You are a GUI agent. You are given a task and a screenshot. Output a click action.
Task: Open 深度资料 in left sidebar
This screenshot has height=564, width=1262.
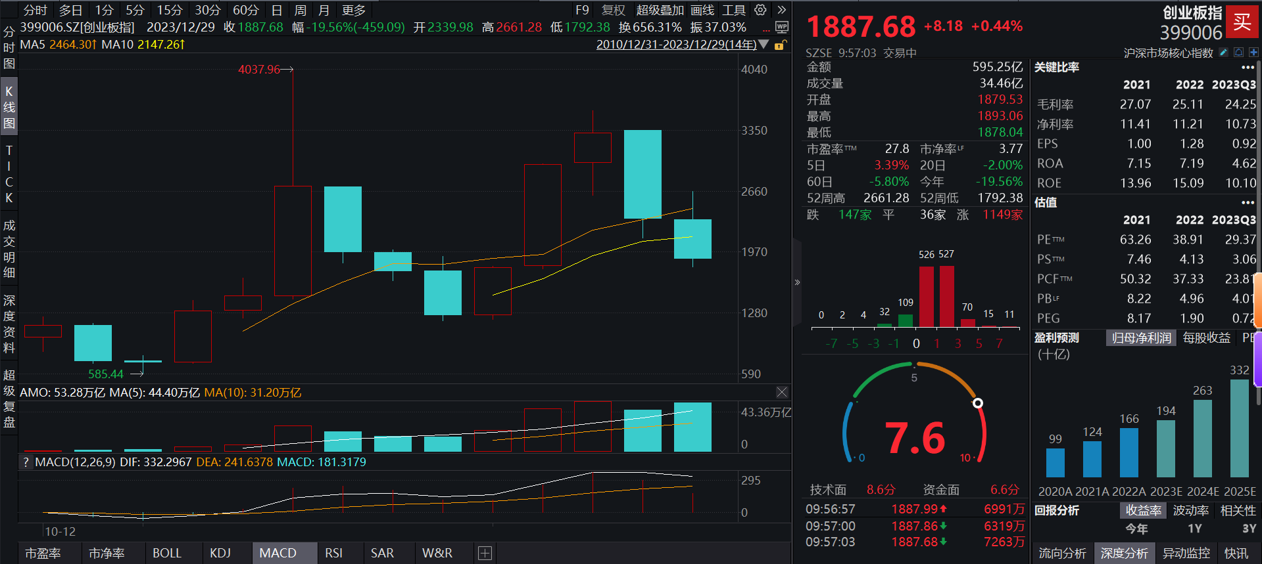tap(9, 324)
